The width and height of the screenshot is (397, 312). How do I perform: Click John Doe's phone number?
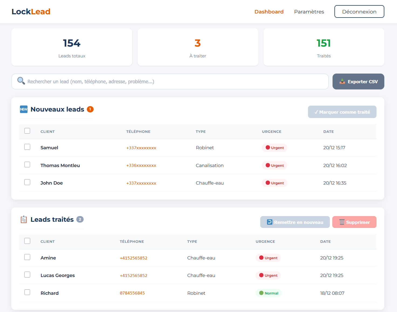[141, 183]
